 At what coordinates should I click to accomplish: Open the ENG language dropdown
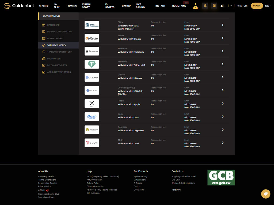[x=268, y=6]
